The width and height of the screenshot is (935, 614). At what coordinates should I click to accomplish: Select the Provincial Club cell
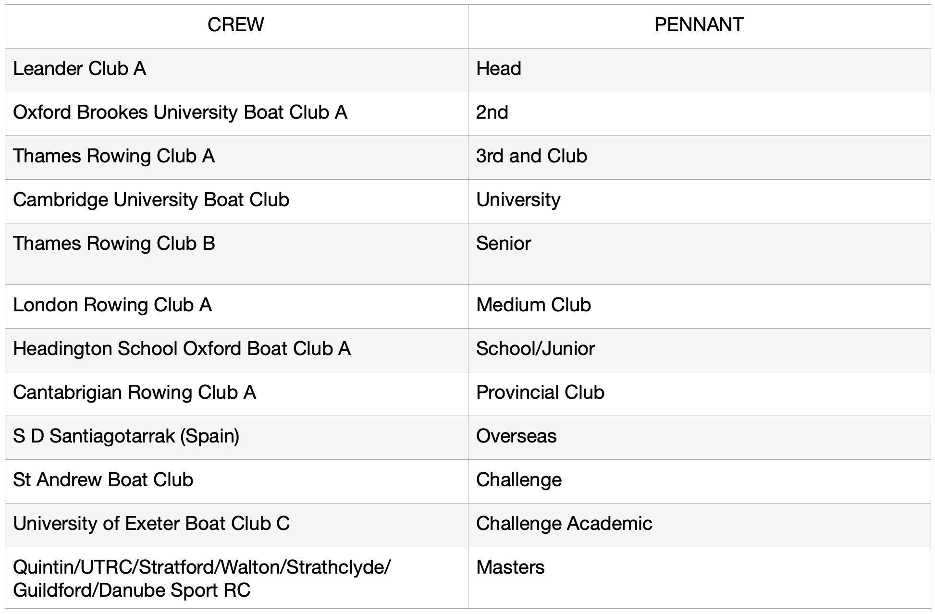540,393
